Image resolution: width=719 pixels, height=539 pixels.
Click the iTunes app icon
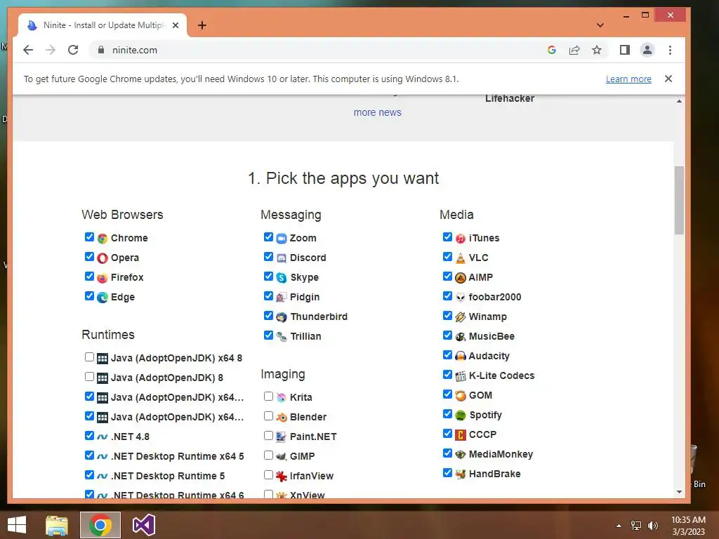(x=461, y=239)
